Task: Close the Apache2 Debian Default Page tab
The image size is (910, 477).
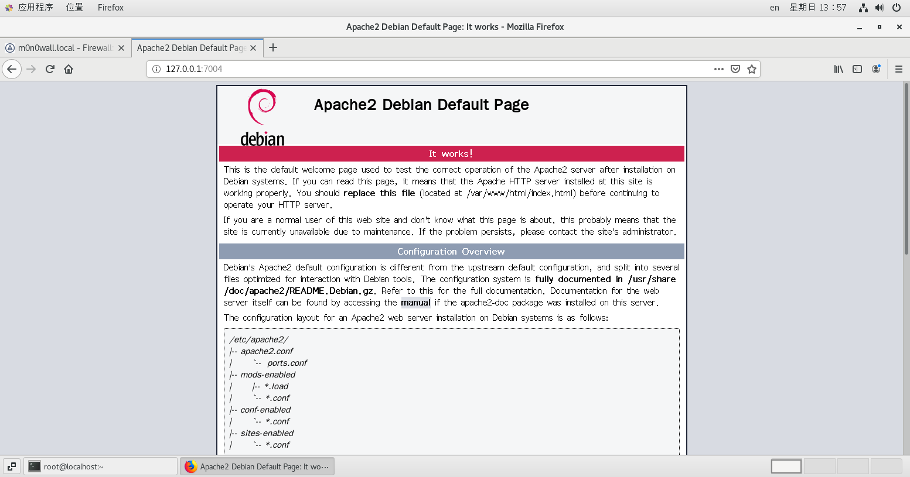Action: [253, 48]
